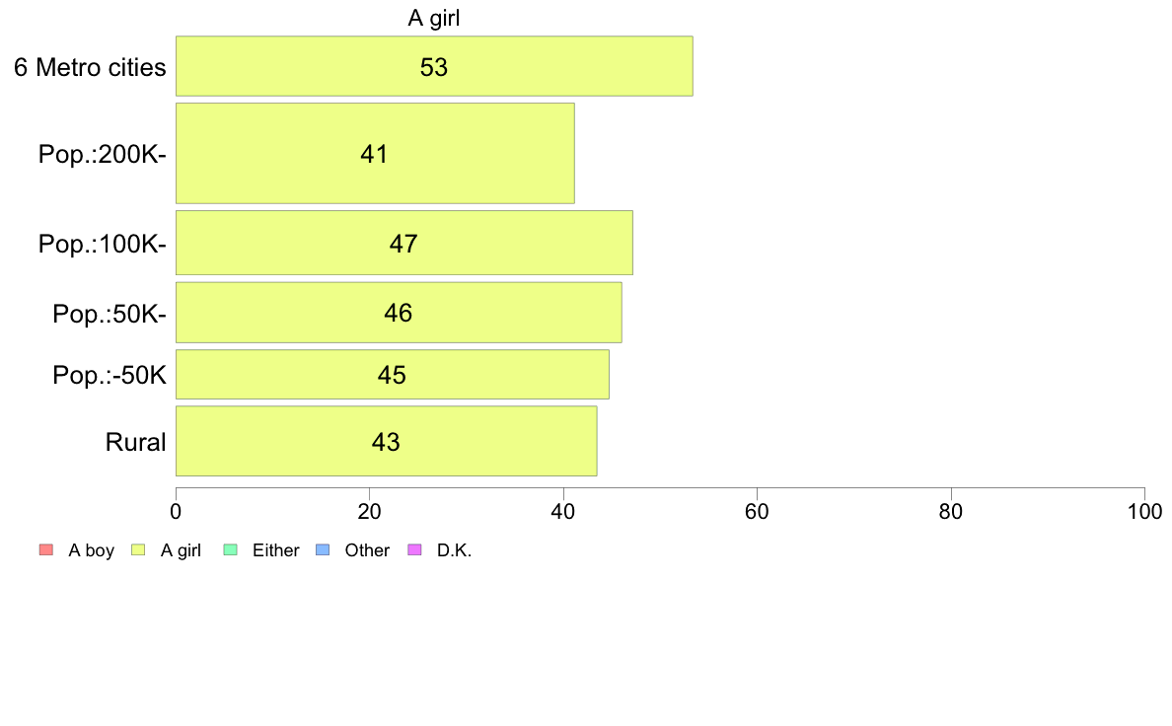Click the yellow A girl legend swatch

coord(138,549)
